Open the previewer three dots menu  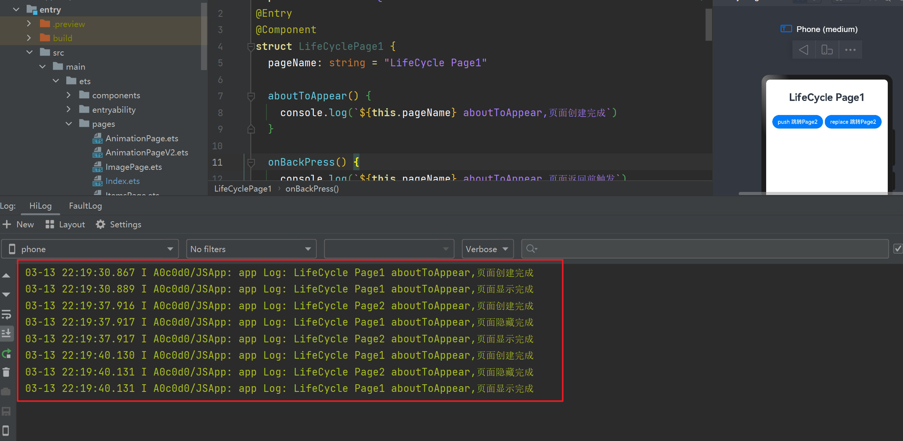850,50
